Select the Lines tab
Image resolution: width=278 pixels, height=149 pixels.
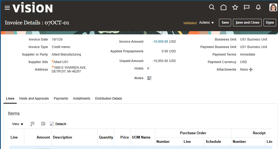click(10, 99)
